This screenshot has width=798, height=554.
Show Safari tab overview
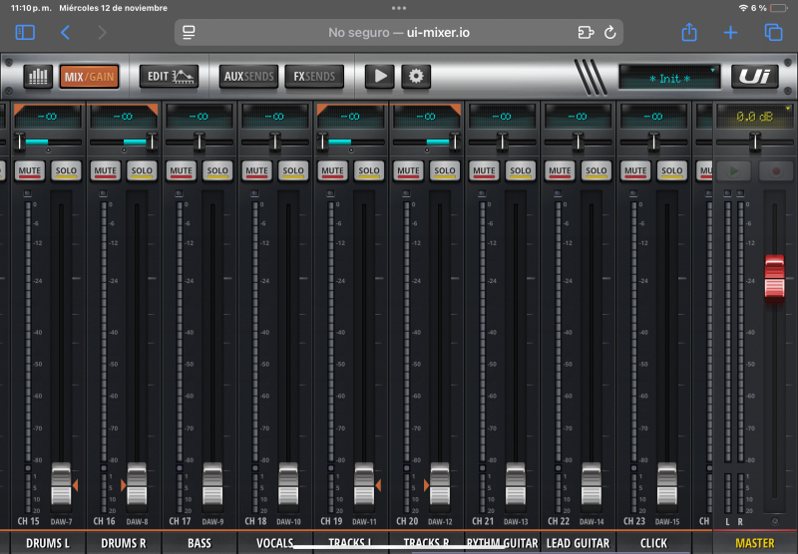pyautogui.click(x=773, y=33)
